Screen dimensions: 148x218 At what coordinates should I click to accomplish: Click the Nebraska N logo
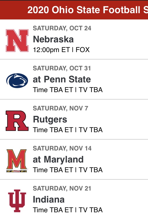click(x=17, y=41)
